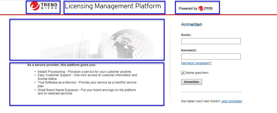Screen dimensions: 277x113
Task: Click the Kennwort field label
Action: click(x=189, y=50)
